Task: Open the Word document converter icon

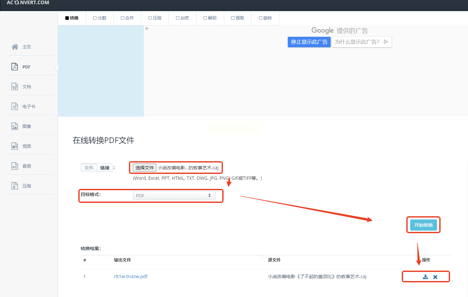Action: coord(15,87)
